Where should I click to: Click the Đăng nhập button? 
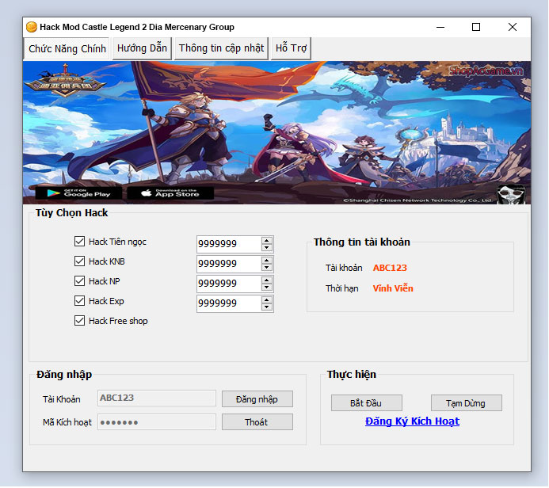(257, 399)
